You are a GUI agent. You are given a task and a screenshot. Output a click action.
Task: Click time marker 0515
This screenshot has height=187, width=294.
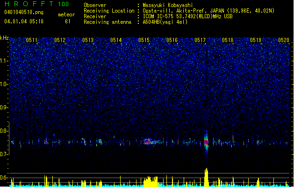[144, 40]
